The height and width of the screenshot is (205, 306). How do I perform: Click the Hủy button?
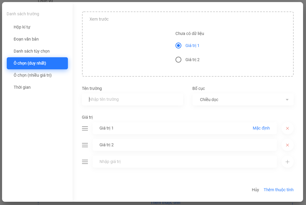255,190
